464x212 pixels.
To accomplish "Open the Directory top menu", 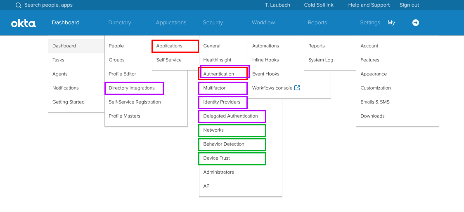I will [x=120, y=23].
